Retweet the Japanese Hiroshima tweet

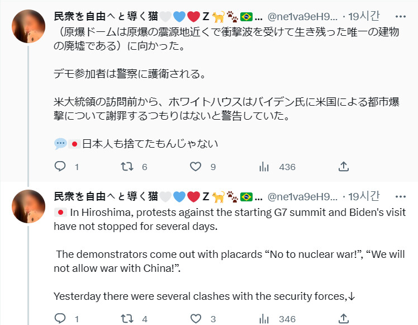click(x=127, y=167)
